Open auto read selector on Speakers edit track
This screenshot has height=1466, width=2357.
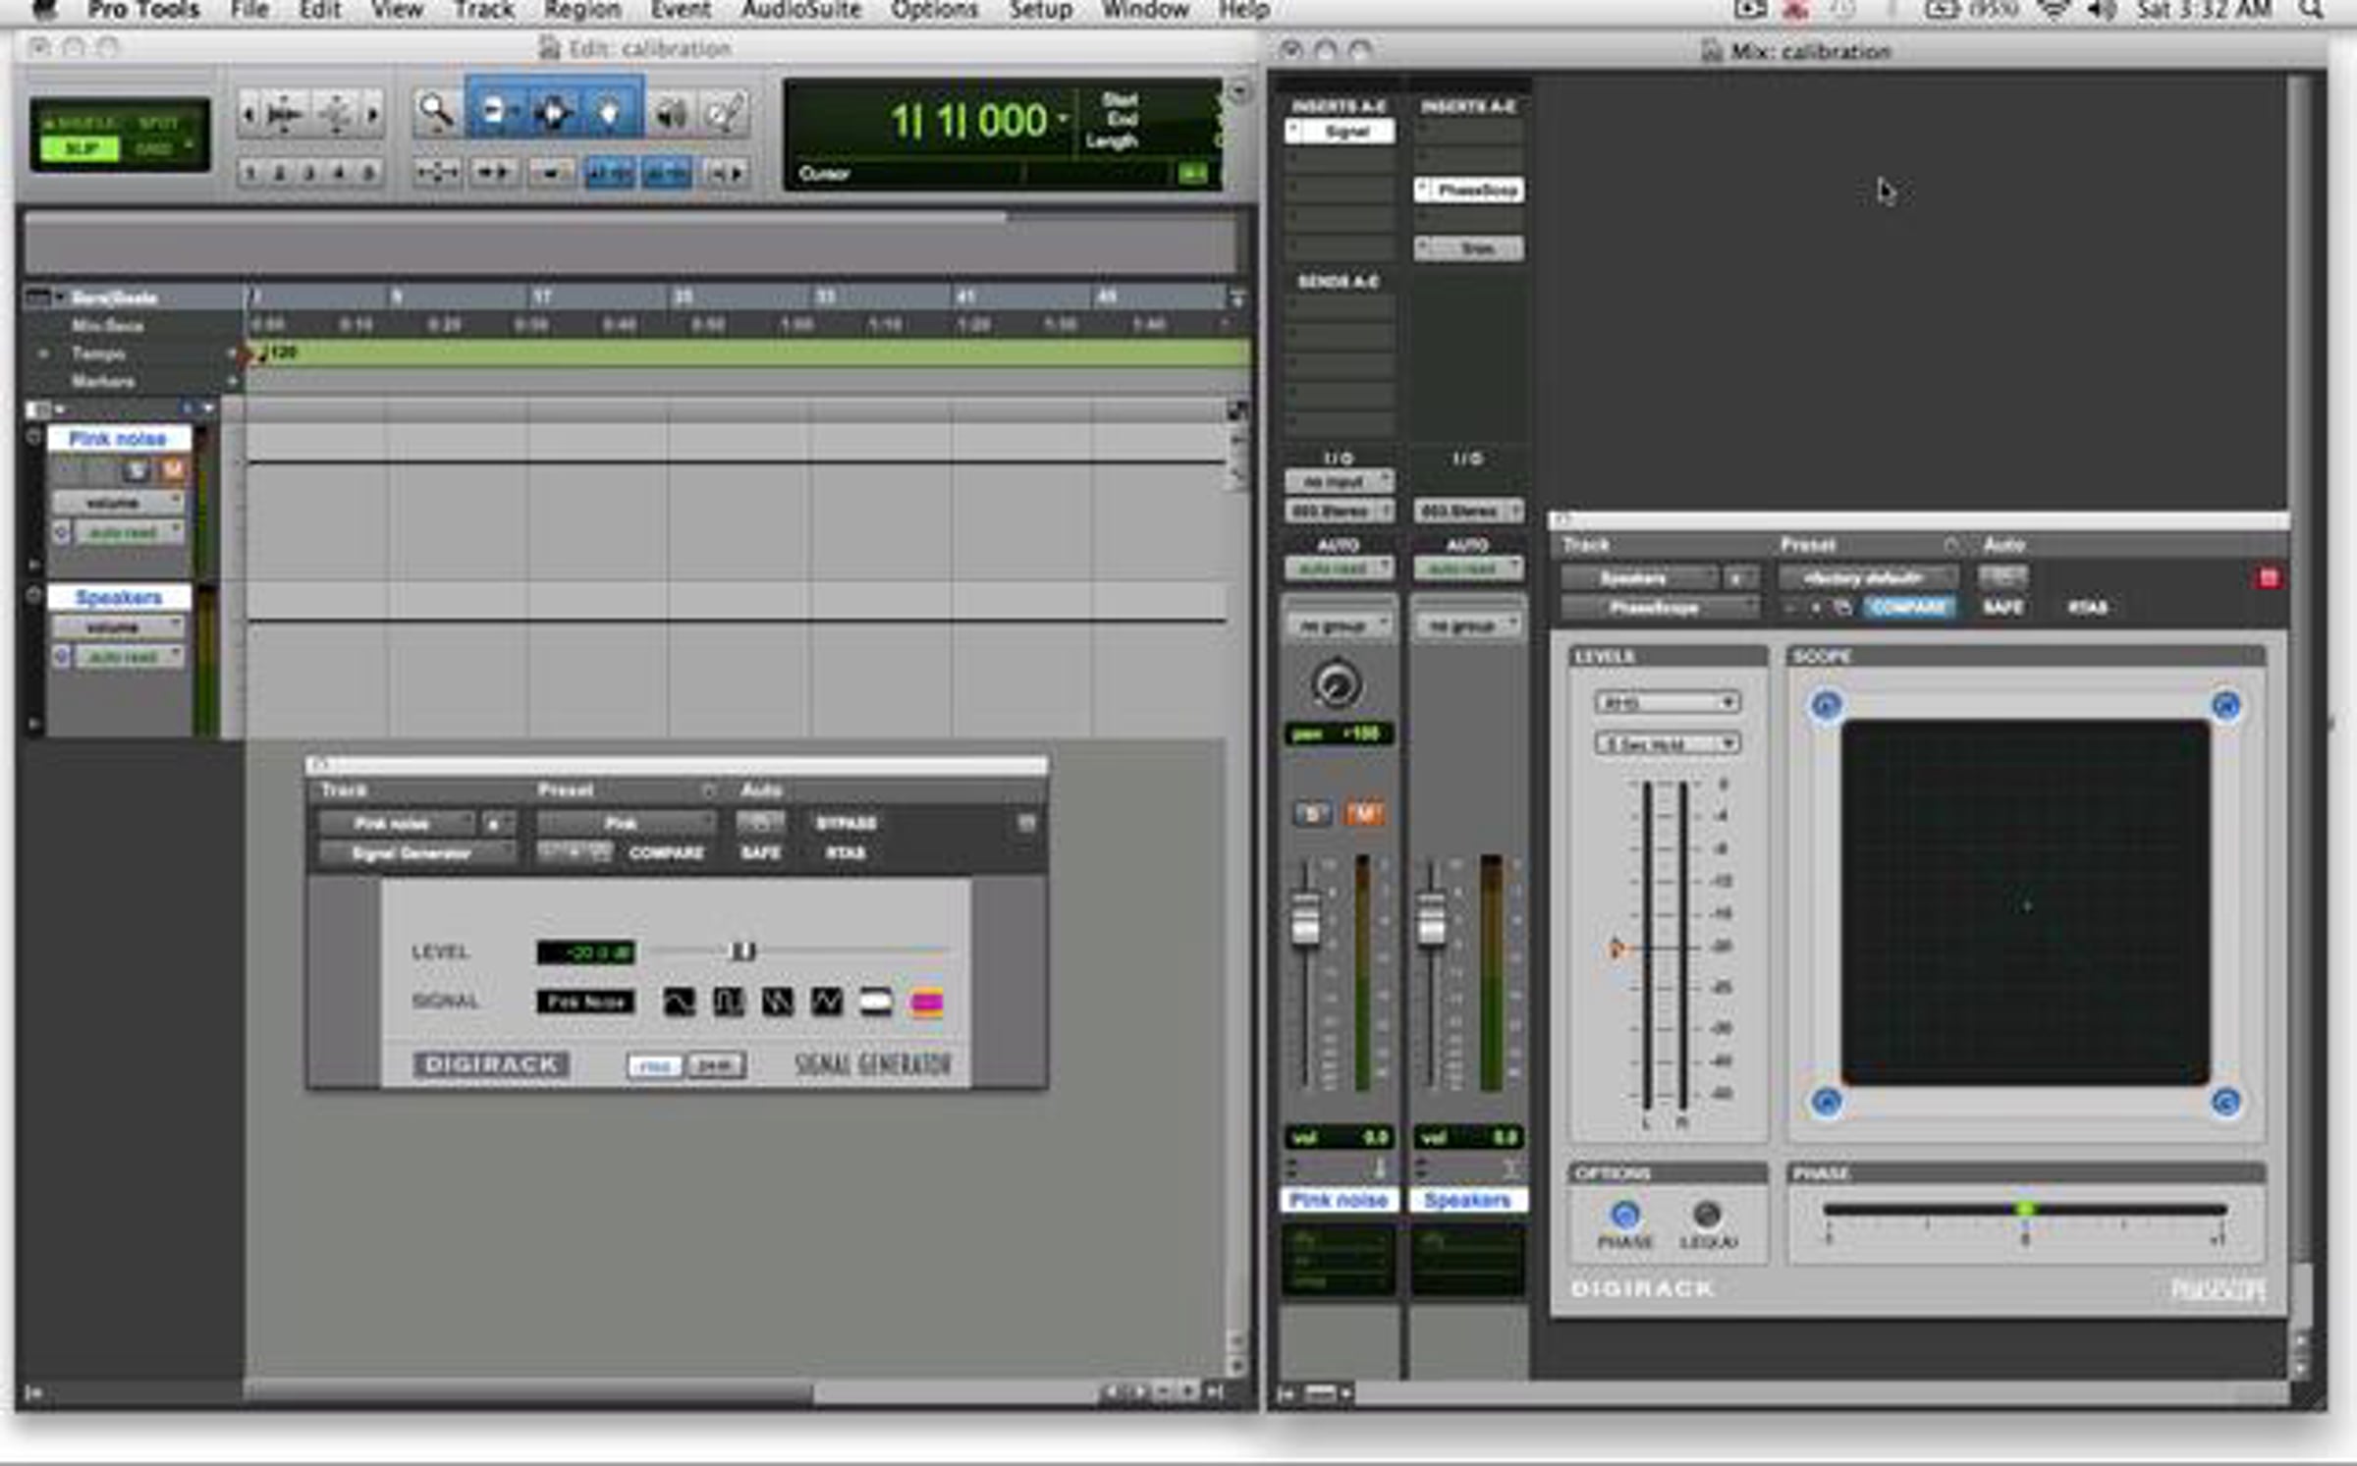[x=130, y=656]
